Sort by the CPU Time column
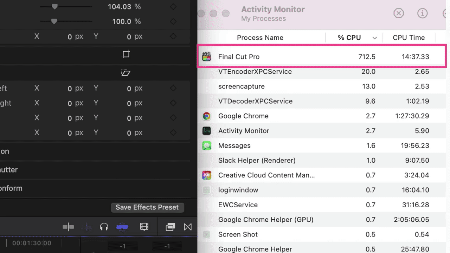The height and width of the screenshot is (253, 450). pos(409,38)
